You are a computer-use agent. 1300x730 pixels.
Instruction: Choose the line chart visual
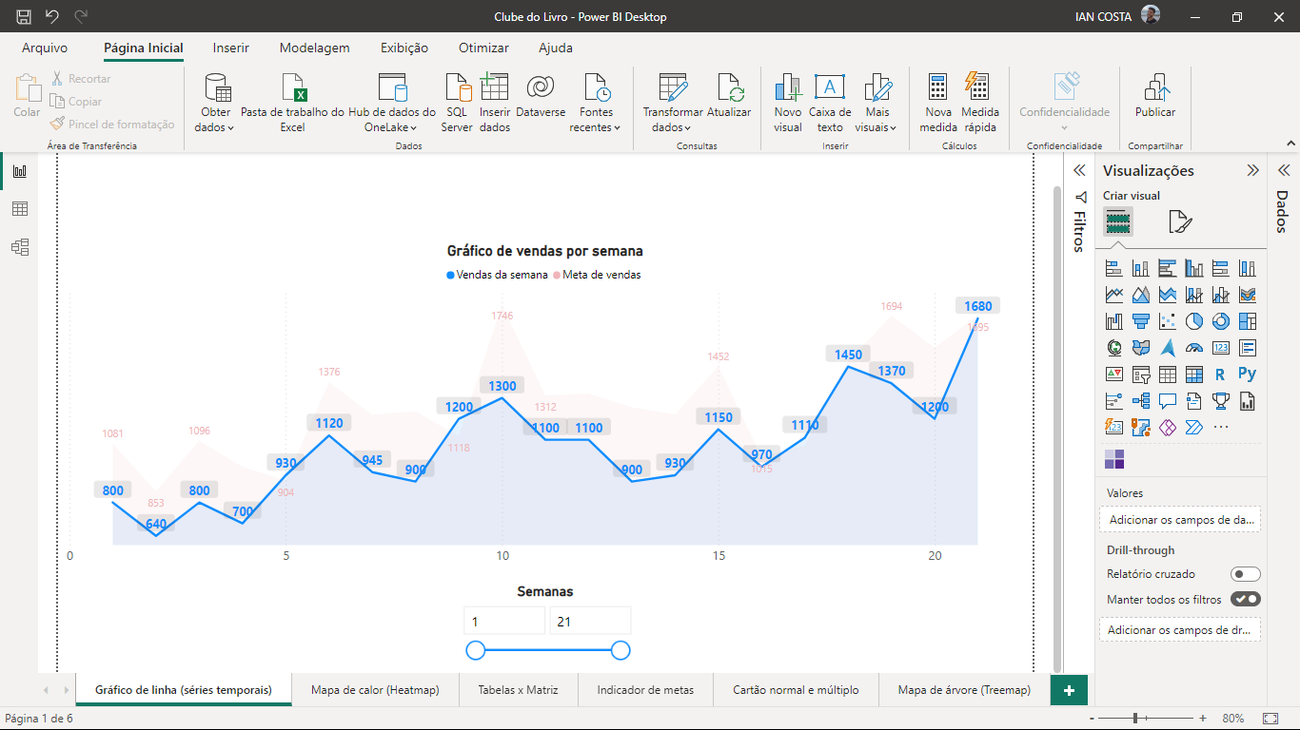[x=1114, y=295]
